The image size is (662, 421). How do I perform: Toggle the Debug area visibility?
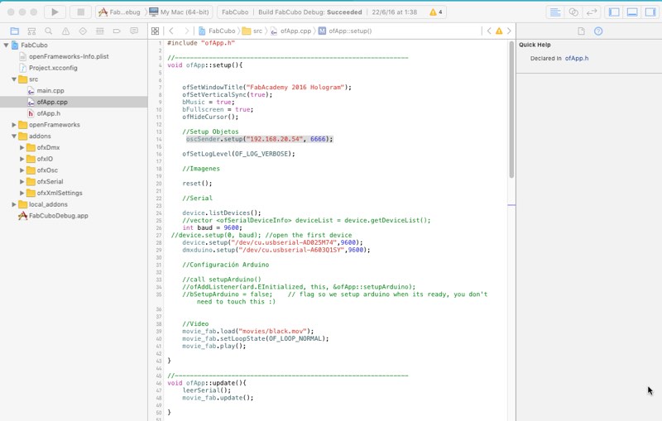pos(632,12)
